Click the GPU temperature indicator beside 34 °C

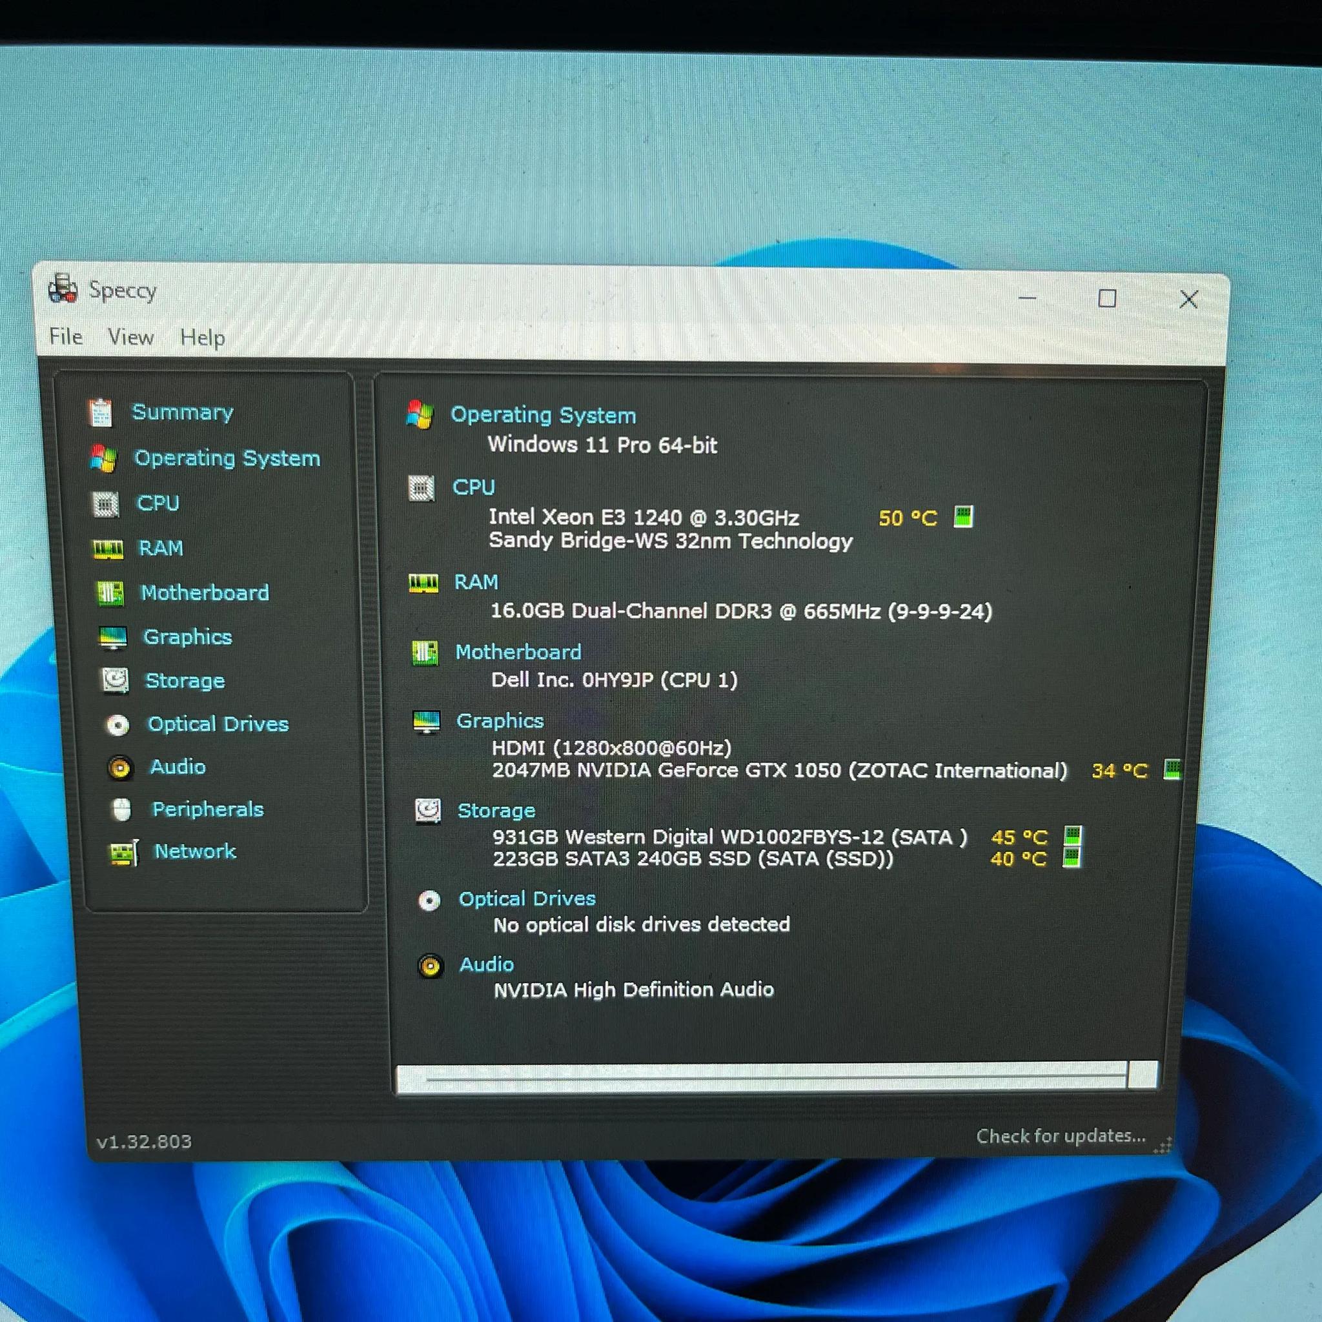coord(1173,770)
